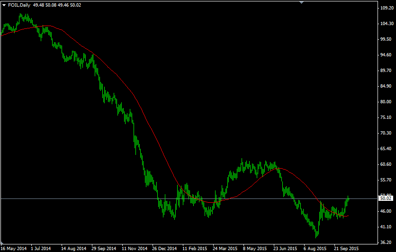Select the horizontal bid price line
This screenshot has height=252, width=396.
pos(189,199)
